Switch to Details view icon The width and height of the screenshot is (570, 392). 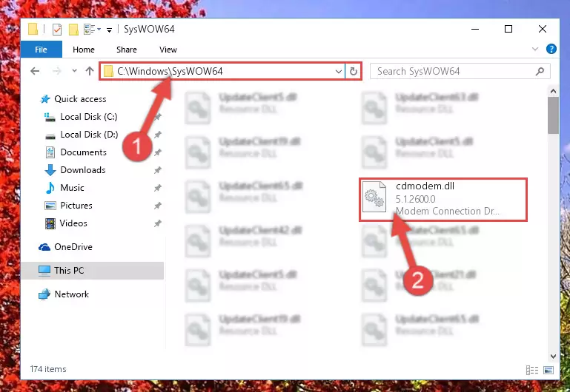click(x=532, y=370)
